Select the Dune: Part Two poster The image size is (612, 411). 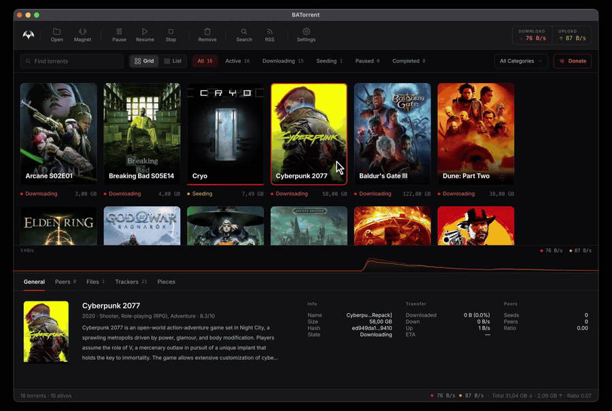(476, 133)
